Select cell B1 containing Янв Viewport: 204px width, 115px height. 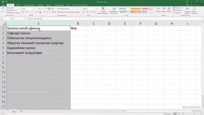click(x=78, y=28)
